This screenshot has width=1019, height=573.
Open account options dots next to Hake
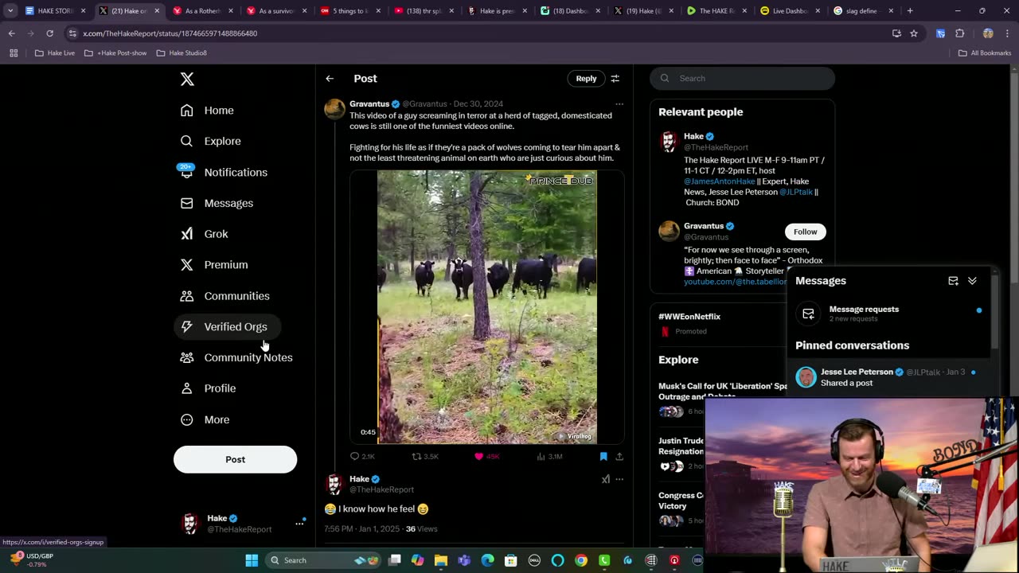(299, 523)
